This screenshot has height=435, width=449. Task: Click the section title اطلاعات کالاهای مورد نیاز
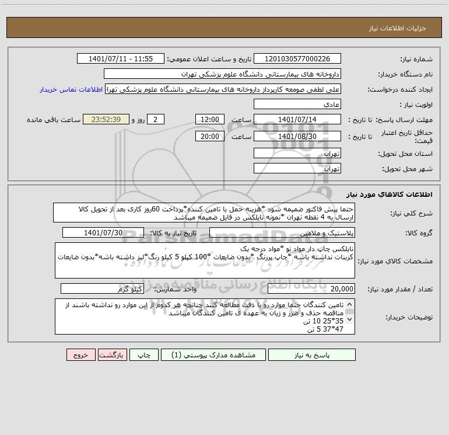[x=390, y=194]
